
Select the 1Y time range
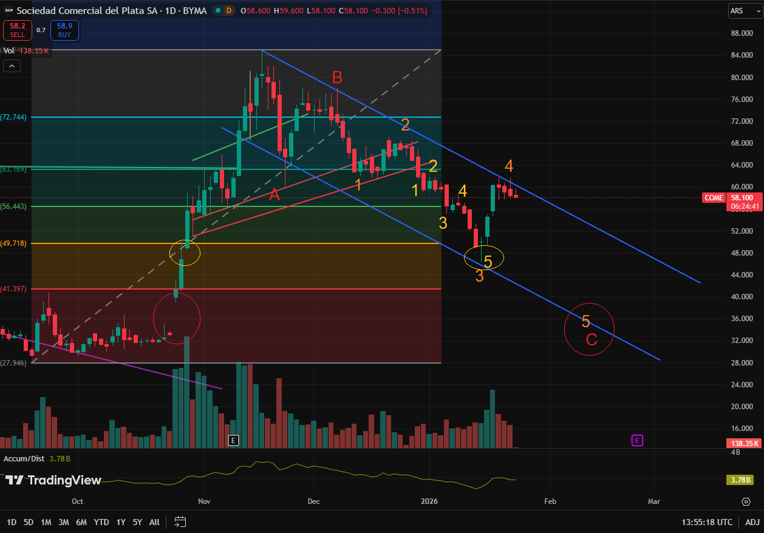tap(121, 522)
